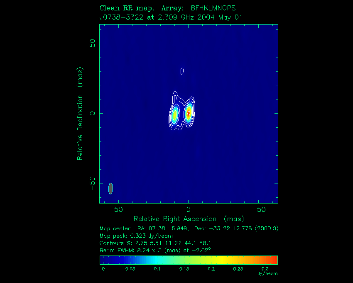Click the 'Contours %: 2.75 5.51 11 22 44.1 88.1' line
Screen dimensions: 353x283
click(x=155, y=243)
